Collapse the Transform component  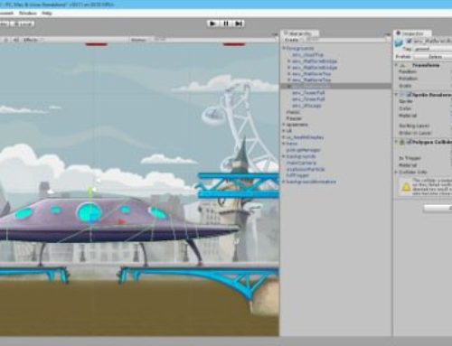[396, 65]
